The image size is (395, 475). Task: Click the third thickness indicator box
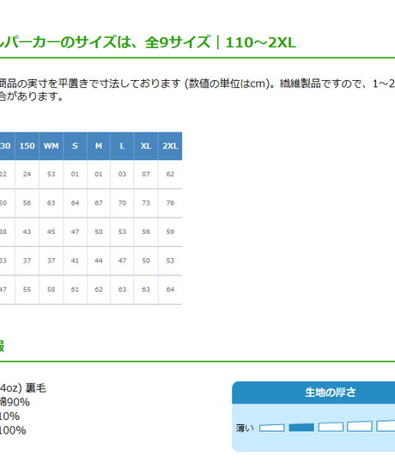click(x=331, y=427)
